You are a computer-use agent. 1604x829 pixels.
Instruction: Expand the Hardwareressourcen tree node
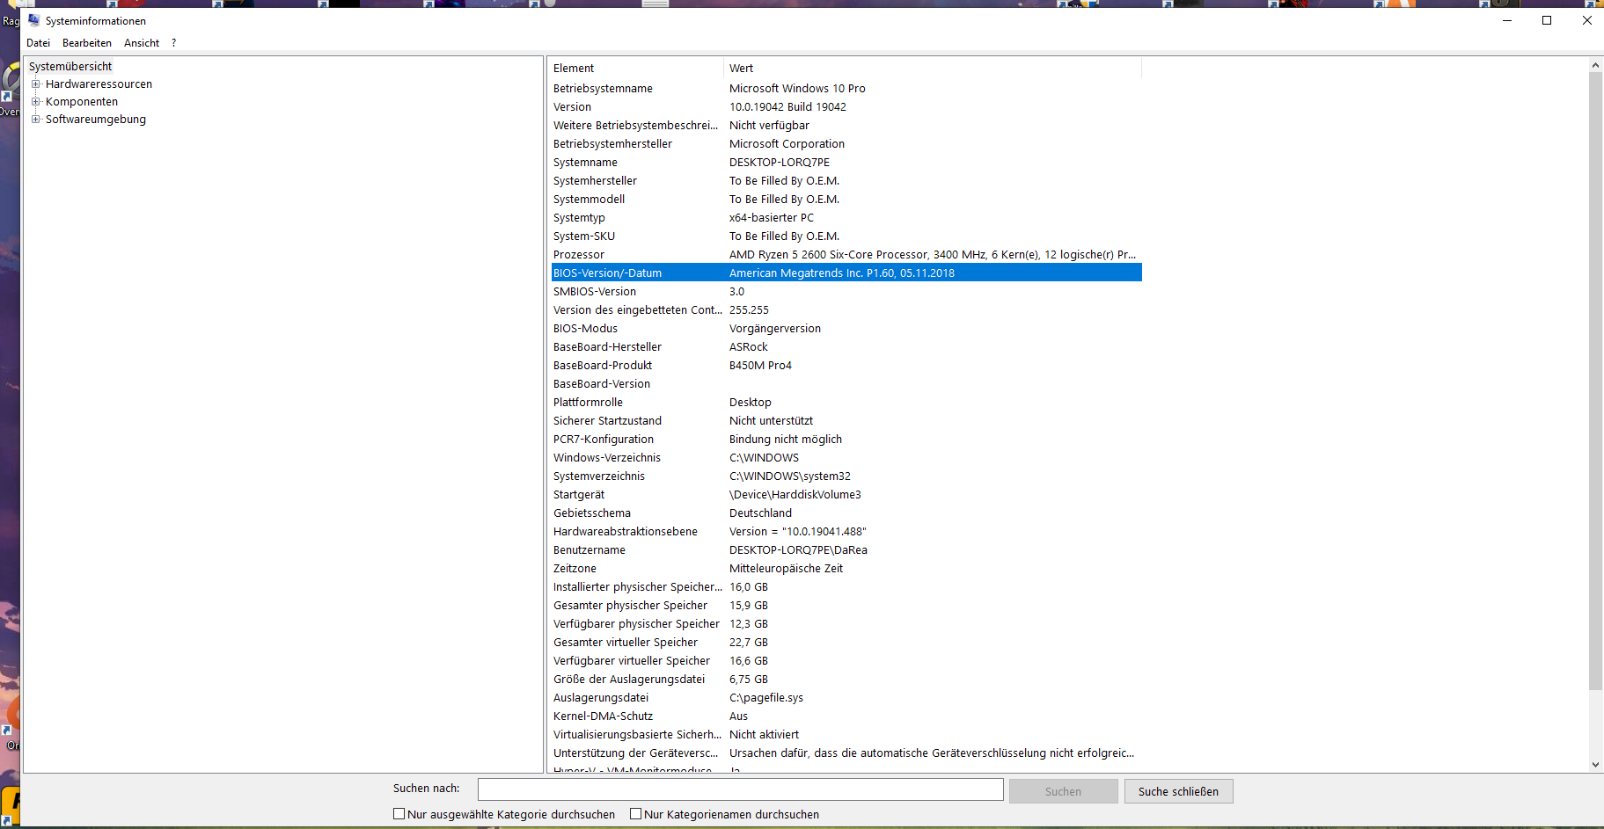coord(35,84)
